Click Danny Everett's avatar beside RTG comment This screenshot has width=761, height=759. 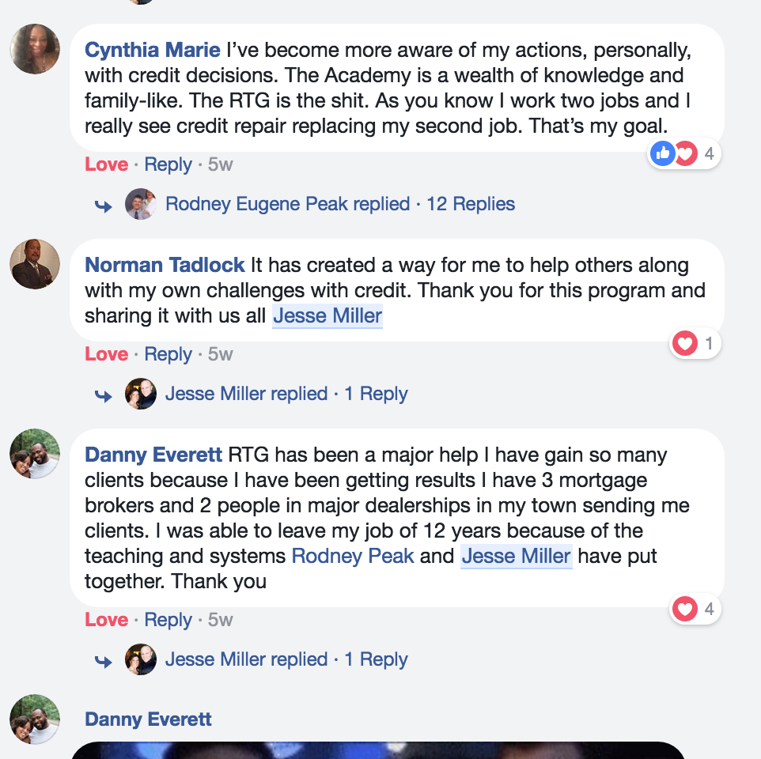35,454
